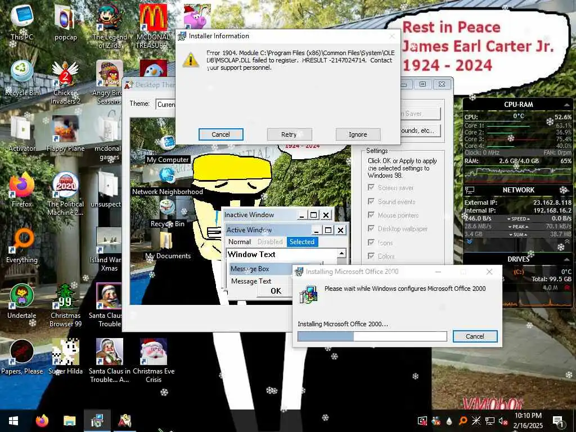Launch Flappy Plane shortcut

click(65, 133)
